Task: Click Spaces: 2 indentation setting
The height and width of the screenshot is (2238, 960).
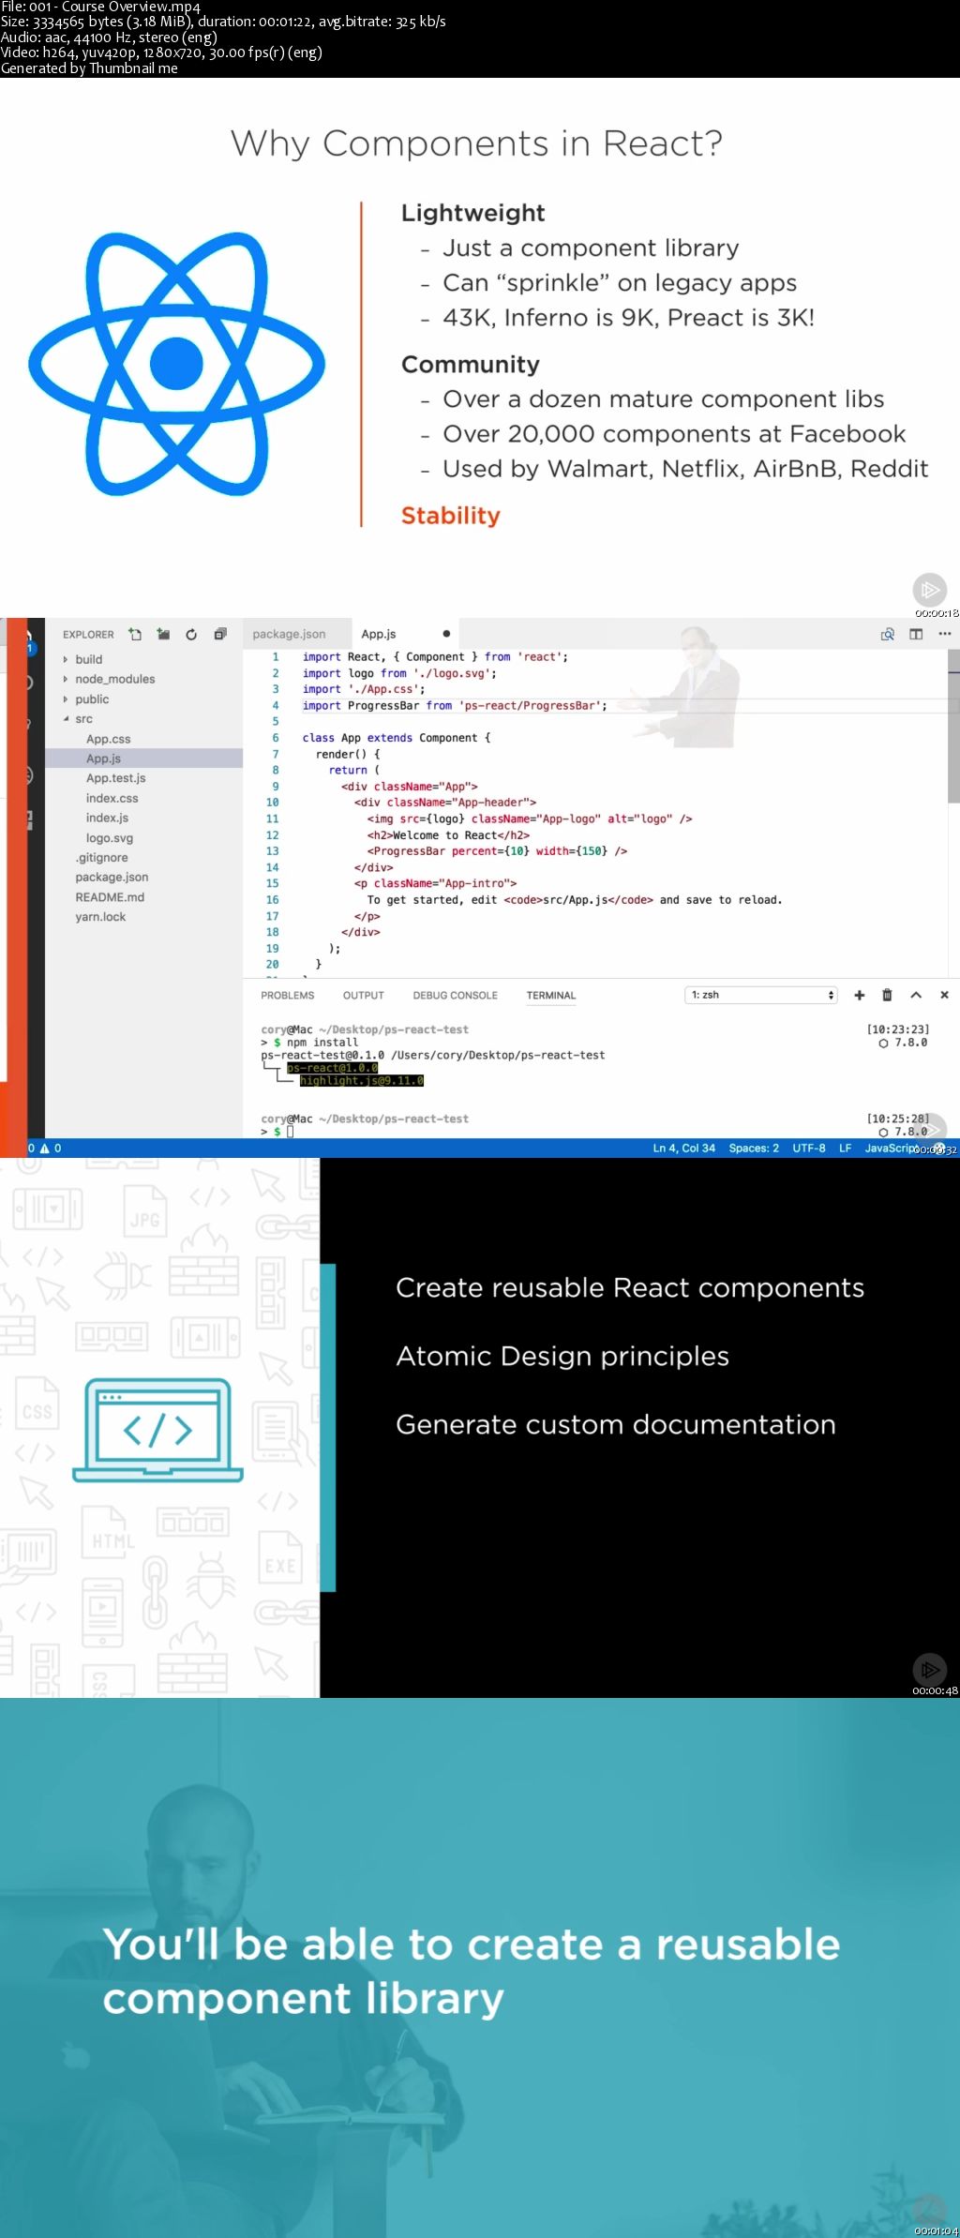Action: pos(754,1149)
